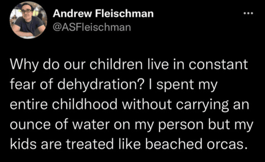Click the word "Why" at the tweet start
Viewport: 265px width, 162px height.
tap(24, 65)
